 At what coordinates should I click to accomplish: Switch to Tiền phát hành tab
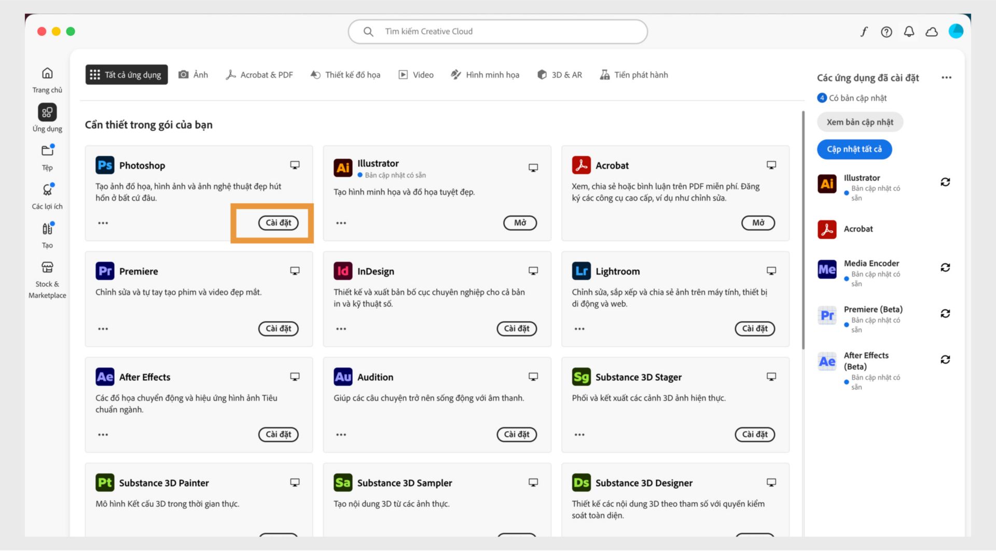tap(634, 75)
